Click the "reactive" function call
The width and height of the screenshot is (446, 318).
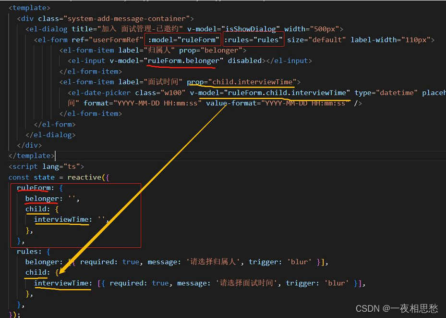coord(84,177)
